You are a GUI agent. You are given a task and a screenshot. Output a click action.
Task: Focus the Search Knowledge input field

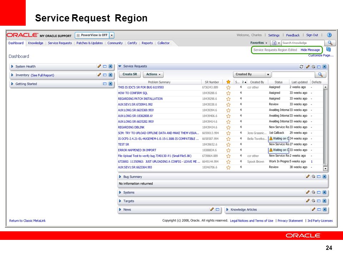(303, 43)
